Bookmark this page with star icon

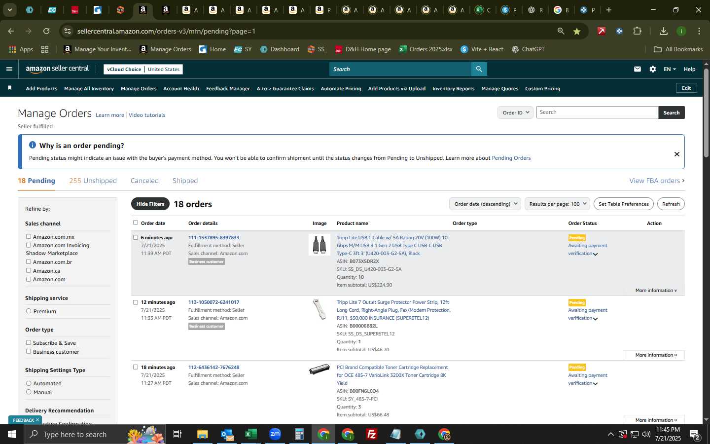pyautogui.click(x=577, y=31)
